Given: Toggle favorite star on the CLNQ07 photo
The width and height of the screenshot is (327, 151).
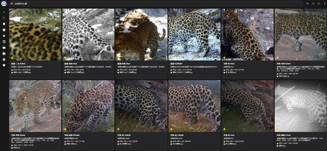Looking at the screenshot, I should 171,58.
